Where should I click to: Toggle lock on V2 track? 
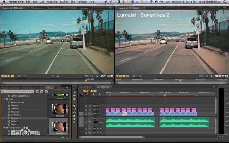pos(86,110)
